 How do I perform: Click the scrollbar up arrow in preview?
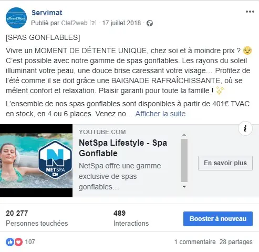(x=184, y=135)
